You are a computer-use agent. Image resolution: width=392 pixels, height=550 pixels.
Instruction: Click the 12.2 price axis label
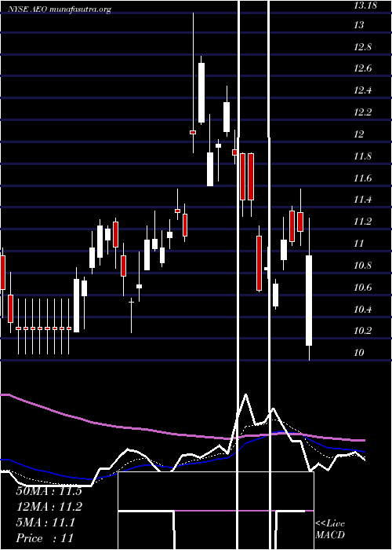(362, 112)
